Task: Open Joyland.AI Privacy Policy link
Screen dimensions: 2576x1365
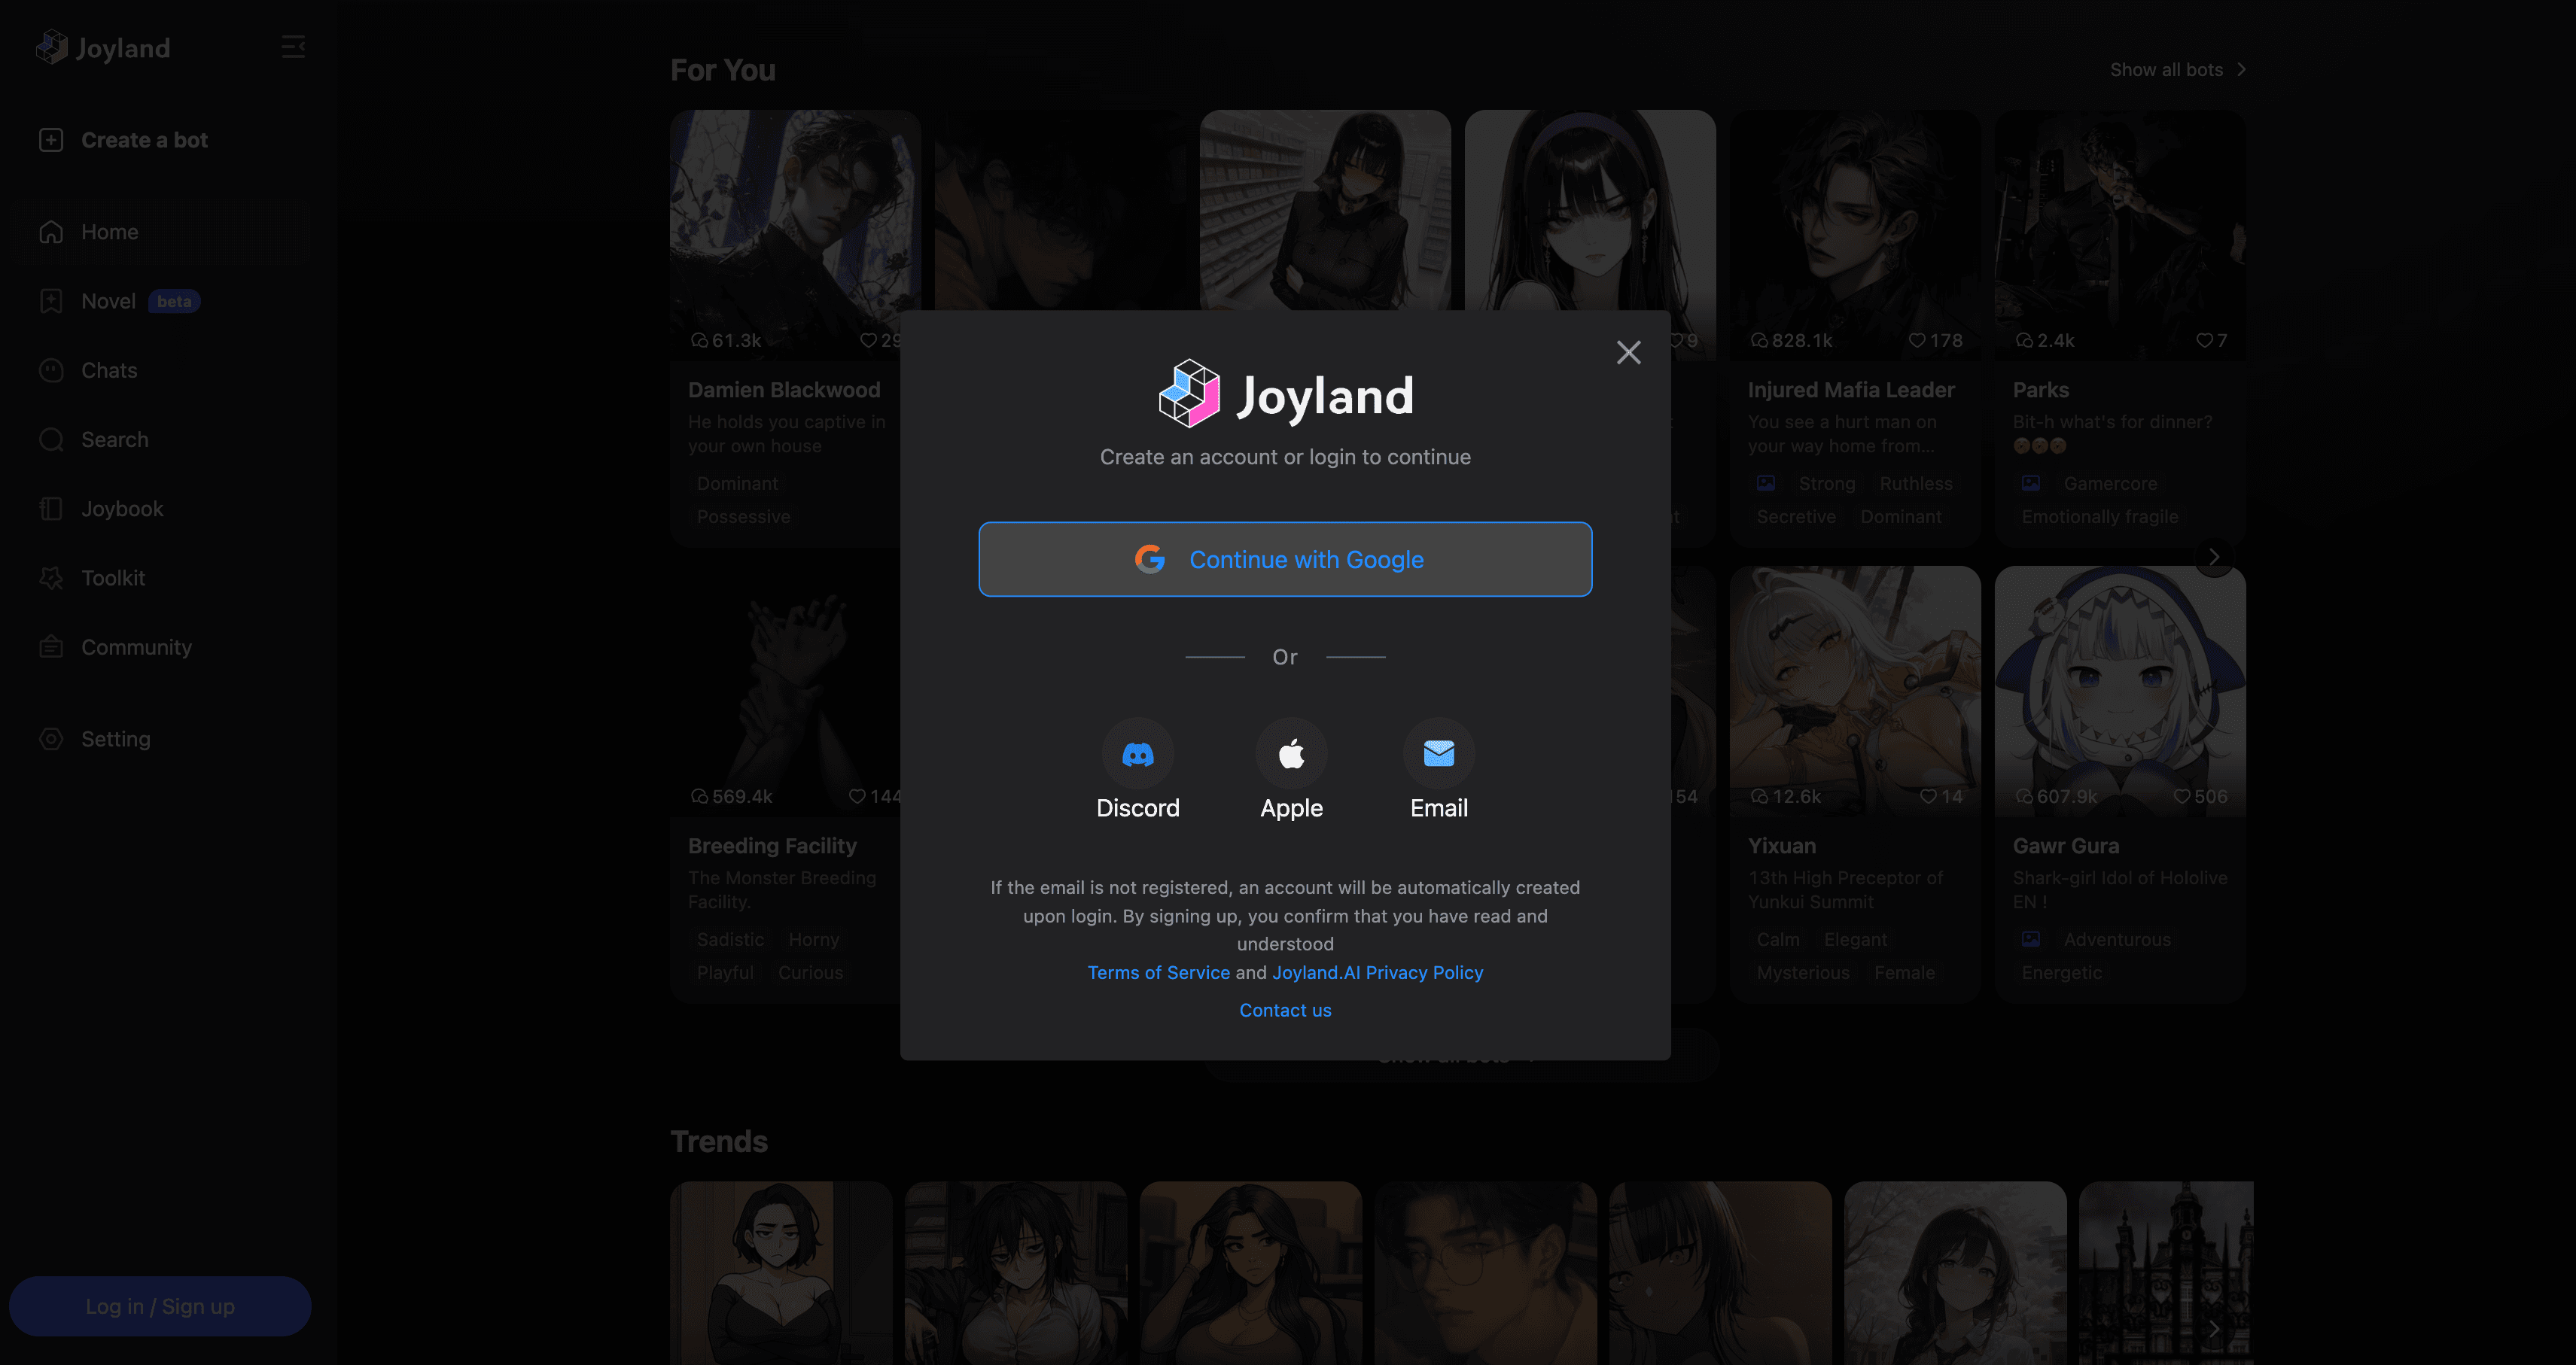Action: coord(1377,972)
